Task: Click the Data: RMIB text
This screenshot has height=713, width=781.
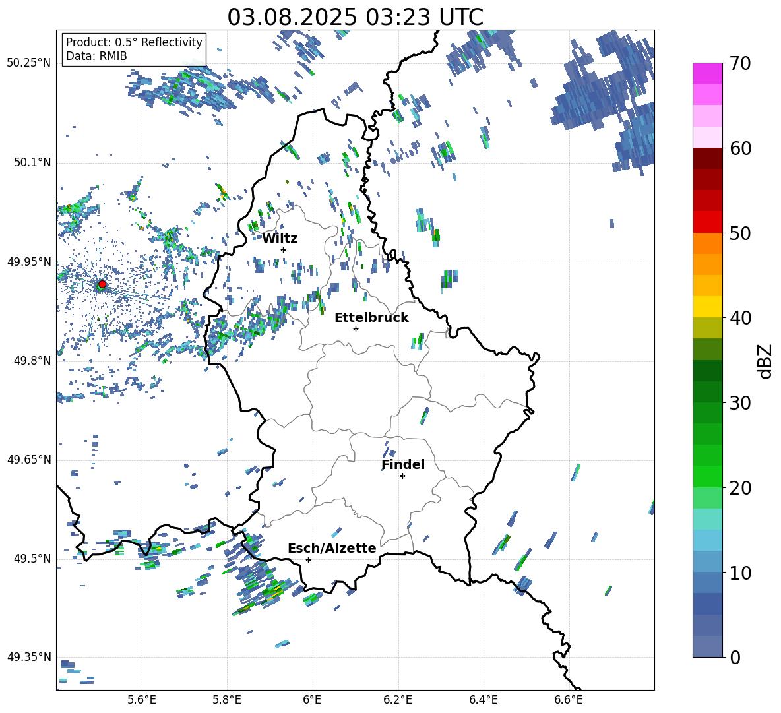Action: [x=96, y=56]
